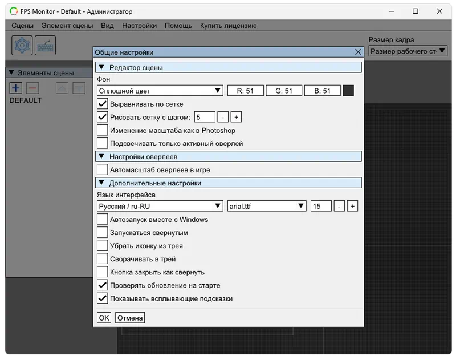This screenshot has height=360, width=456.
Task: Enable Сворачивать в трей checkbox
Action: [x=103, y=258]
